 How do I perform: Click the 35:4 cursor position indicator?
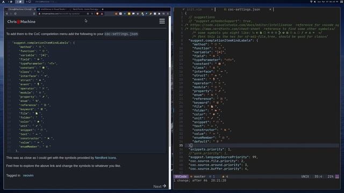coord(318,176)
